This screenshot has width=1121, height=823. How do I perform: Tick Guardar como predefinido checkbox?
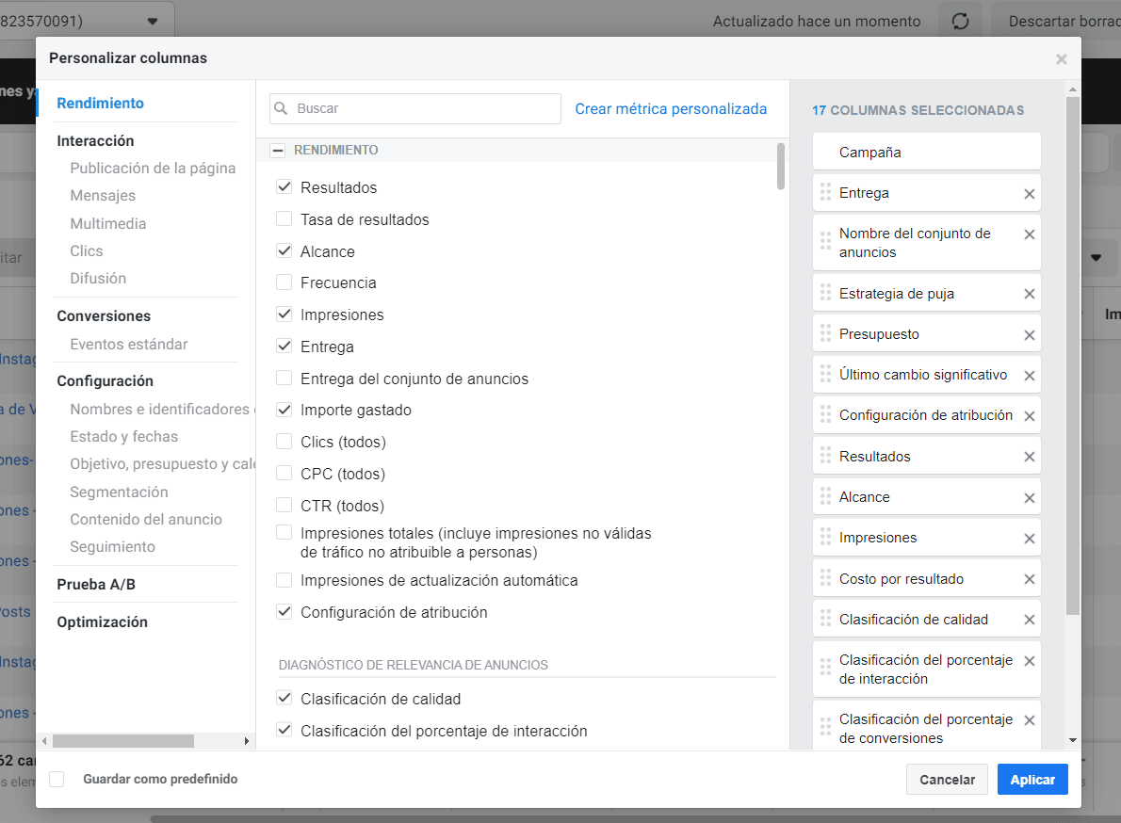click(57, 779)
